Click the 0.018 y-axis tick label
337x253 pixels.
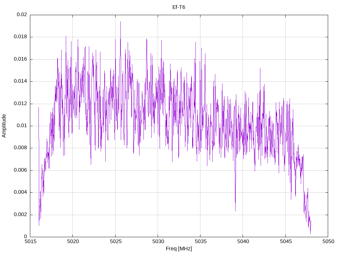(x=20, y=37)
